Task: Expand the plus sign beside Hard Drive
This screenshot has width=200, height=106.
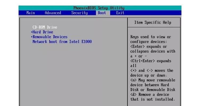Action: (x=32, y=32)
